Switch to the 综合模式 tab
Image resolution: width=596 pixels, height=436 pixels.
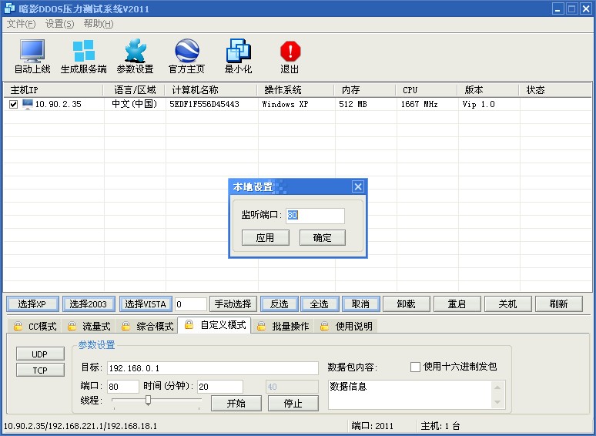pyautogui.click(x=154, y=326)
